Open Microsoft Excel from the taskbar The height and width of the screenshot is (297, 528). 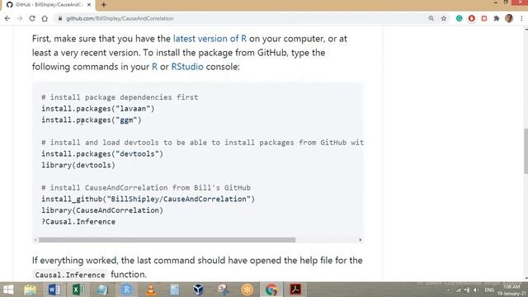click(78, 290)
